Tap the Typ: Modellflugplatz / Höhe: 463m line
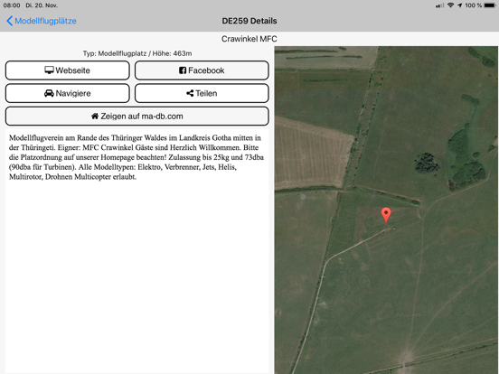The width and height of the screenshot is (499, 374). click(x=137, y=53)
